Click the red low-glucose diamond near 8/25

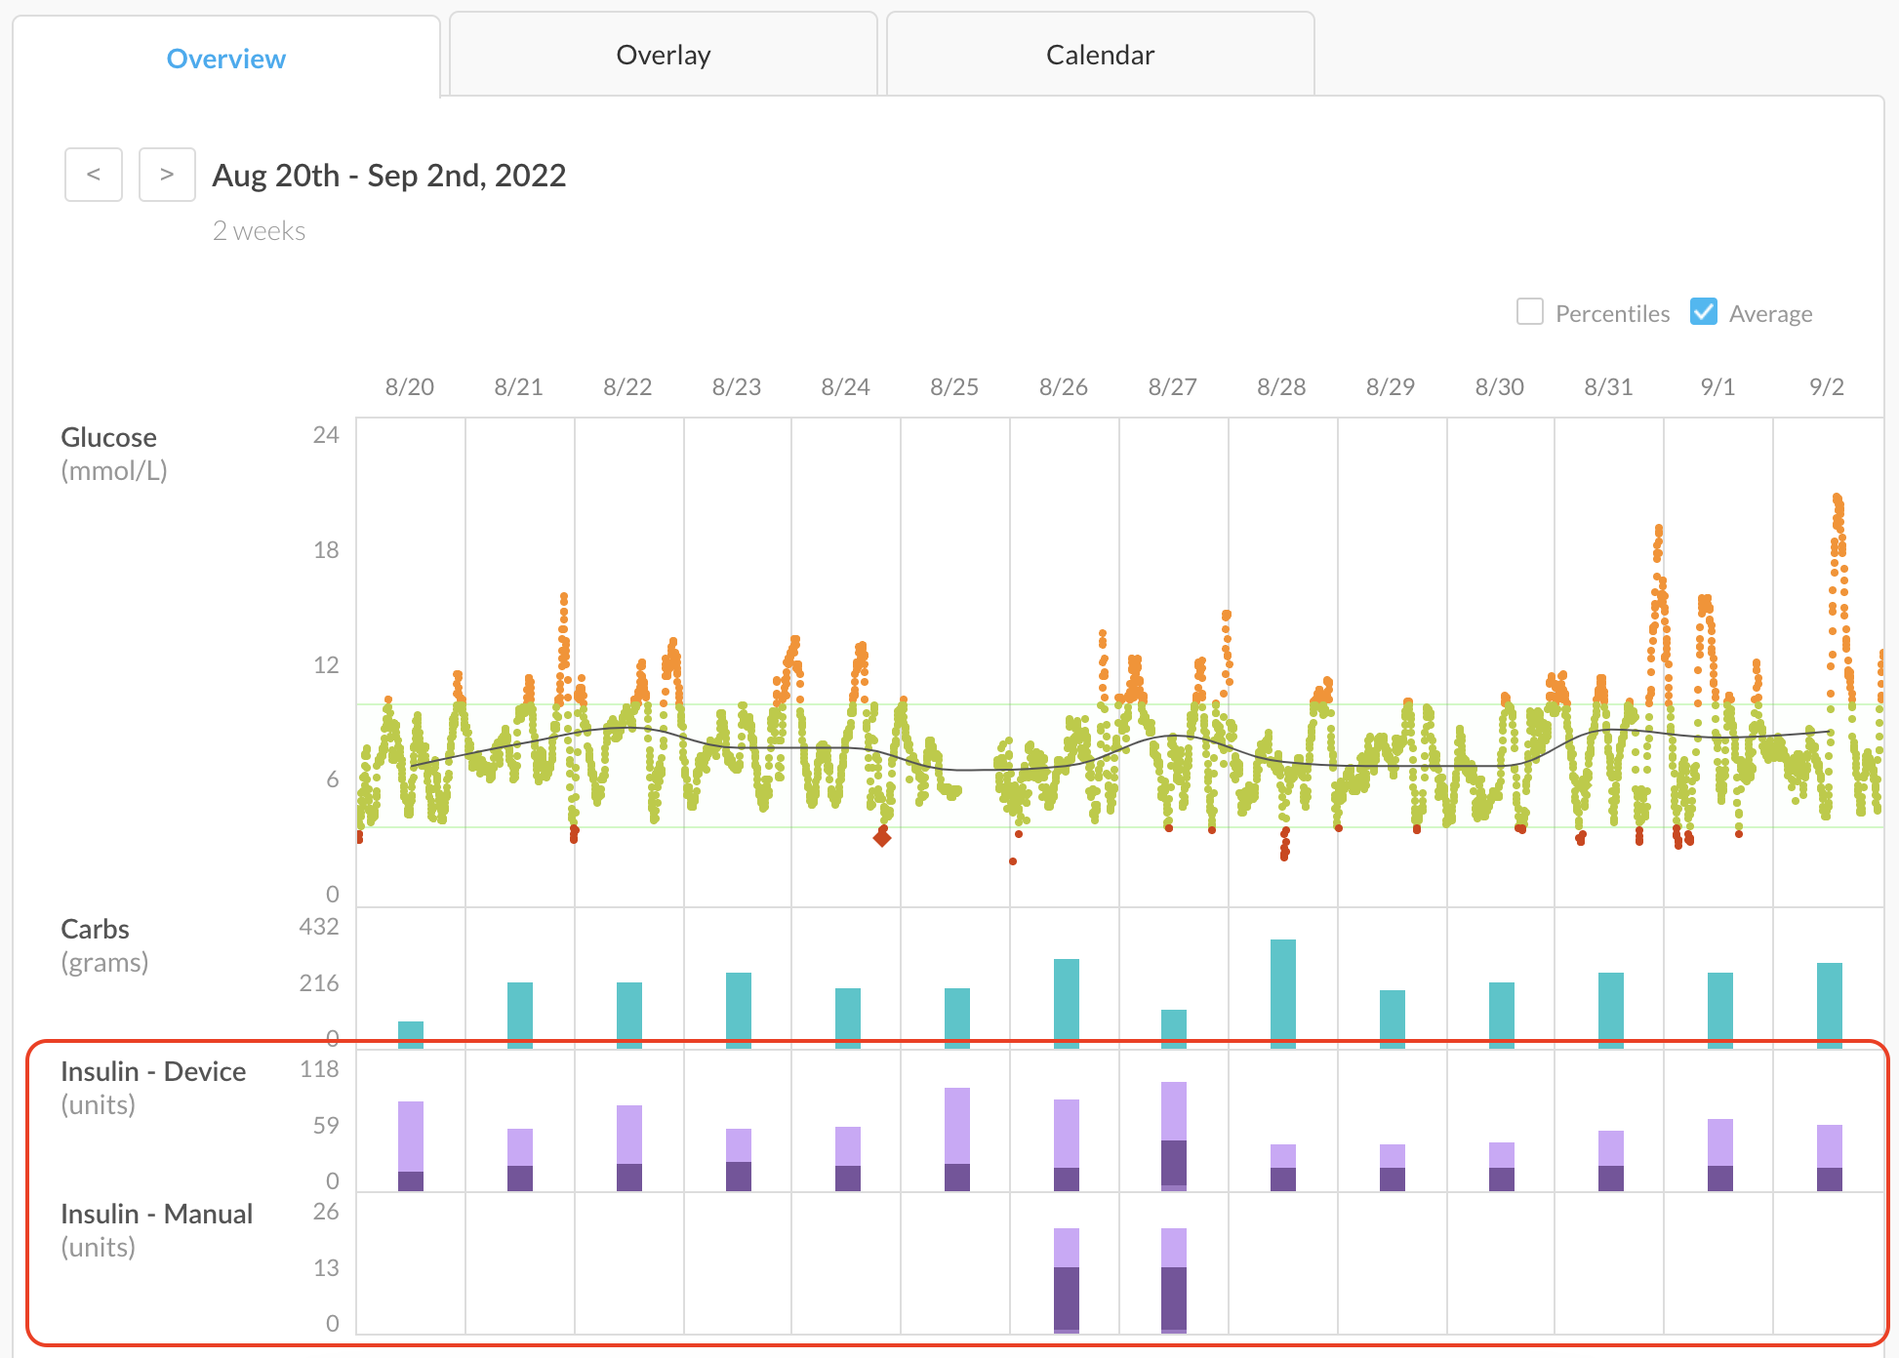pyautogui.click(x=883, y=839)
